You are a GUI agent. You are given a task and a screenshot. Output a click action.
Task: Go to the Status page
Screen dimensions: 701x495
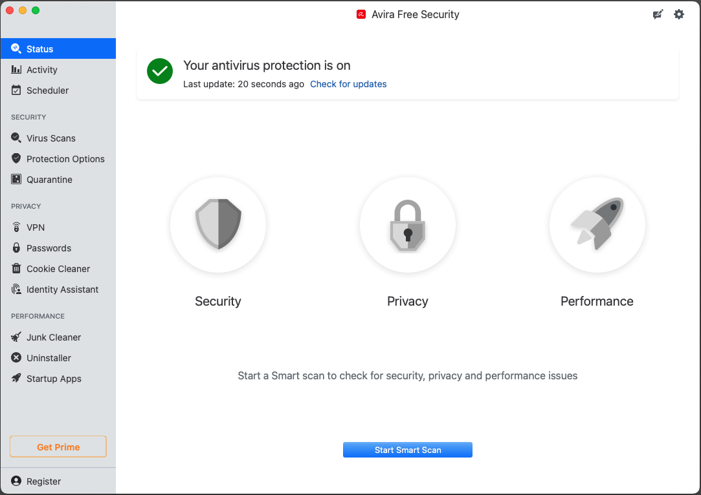(40, 49)
